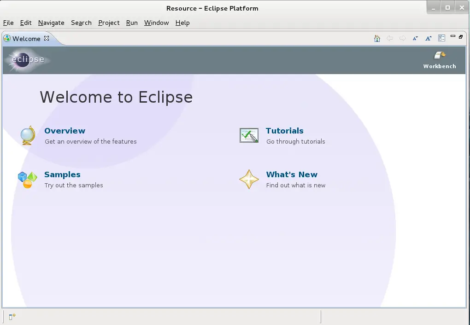470x325 pixels.
Task: Open the Tutorials link
Action: pos(285,131)
